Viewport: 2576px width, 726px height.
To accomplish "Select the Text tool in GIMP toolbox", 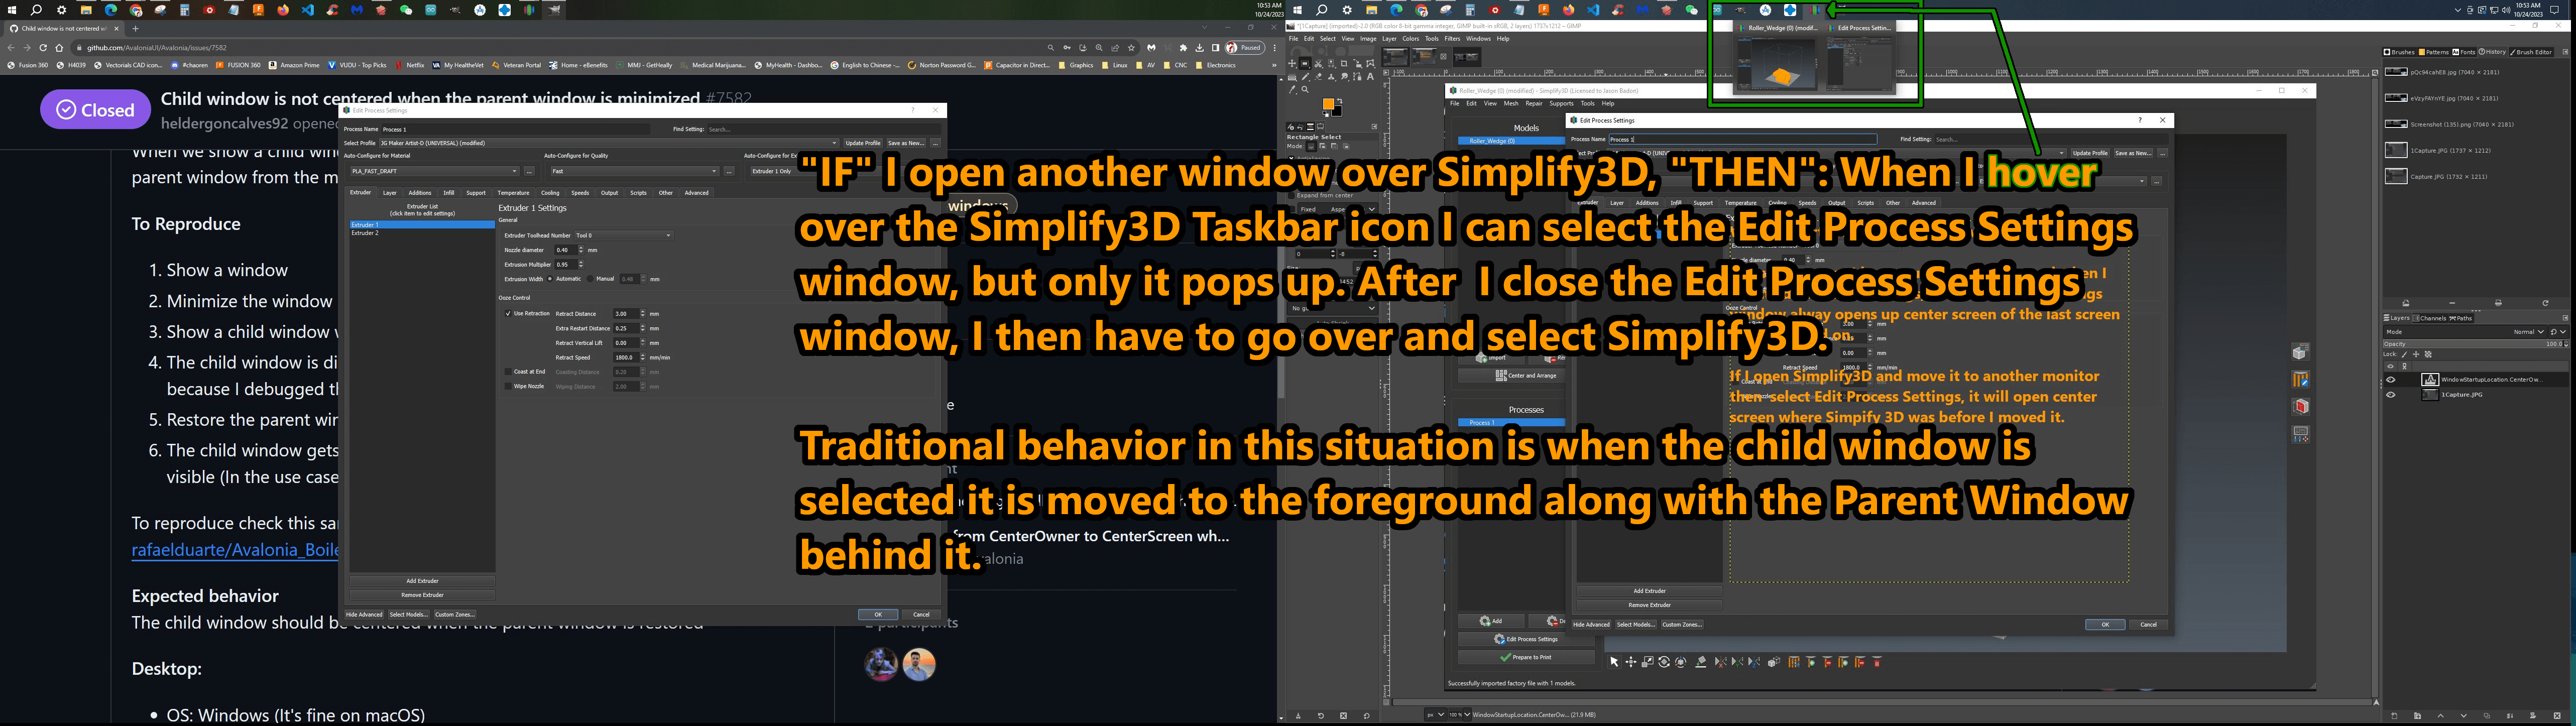I will pos(1370,76).
